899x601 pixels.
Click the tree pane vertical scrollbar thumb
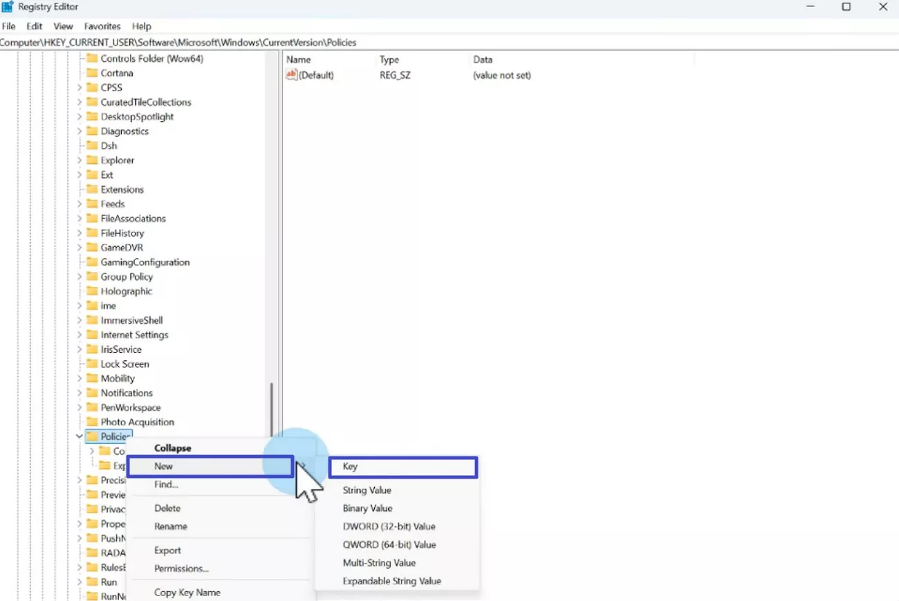point(272,408)
